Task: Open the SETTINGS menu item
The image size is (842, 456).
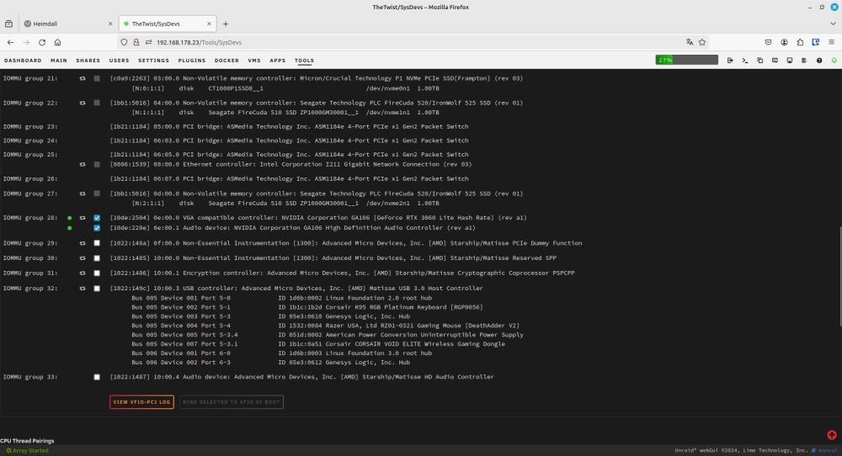Action: tap(153, 61)
